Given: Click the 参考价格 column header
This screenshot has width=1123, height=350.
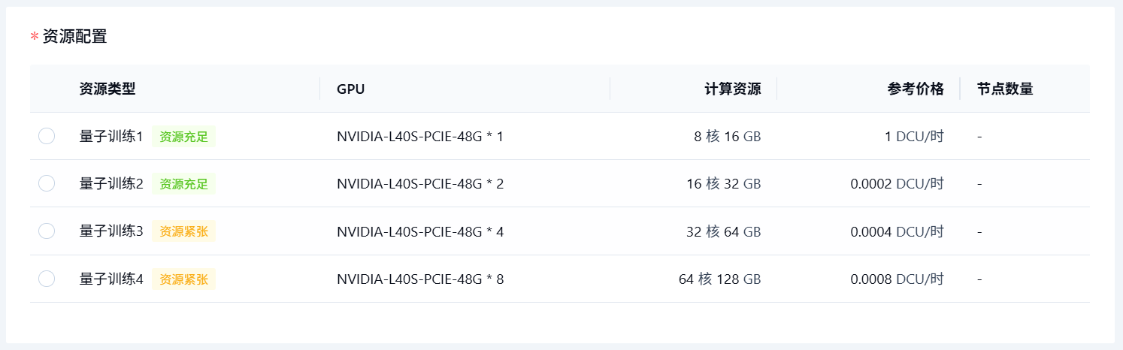Looking at the screenshot, I should click(x=915, y=89).
